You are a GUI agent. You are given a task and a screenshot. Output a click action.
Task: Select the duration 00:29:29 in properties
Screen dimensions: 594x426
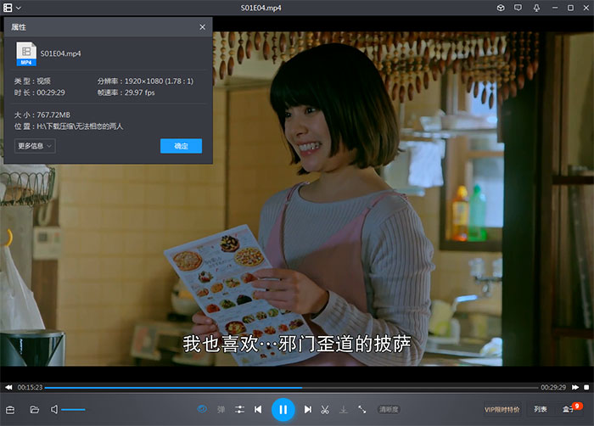[x=51, y=92]
